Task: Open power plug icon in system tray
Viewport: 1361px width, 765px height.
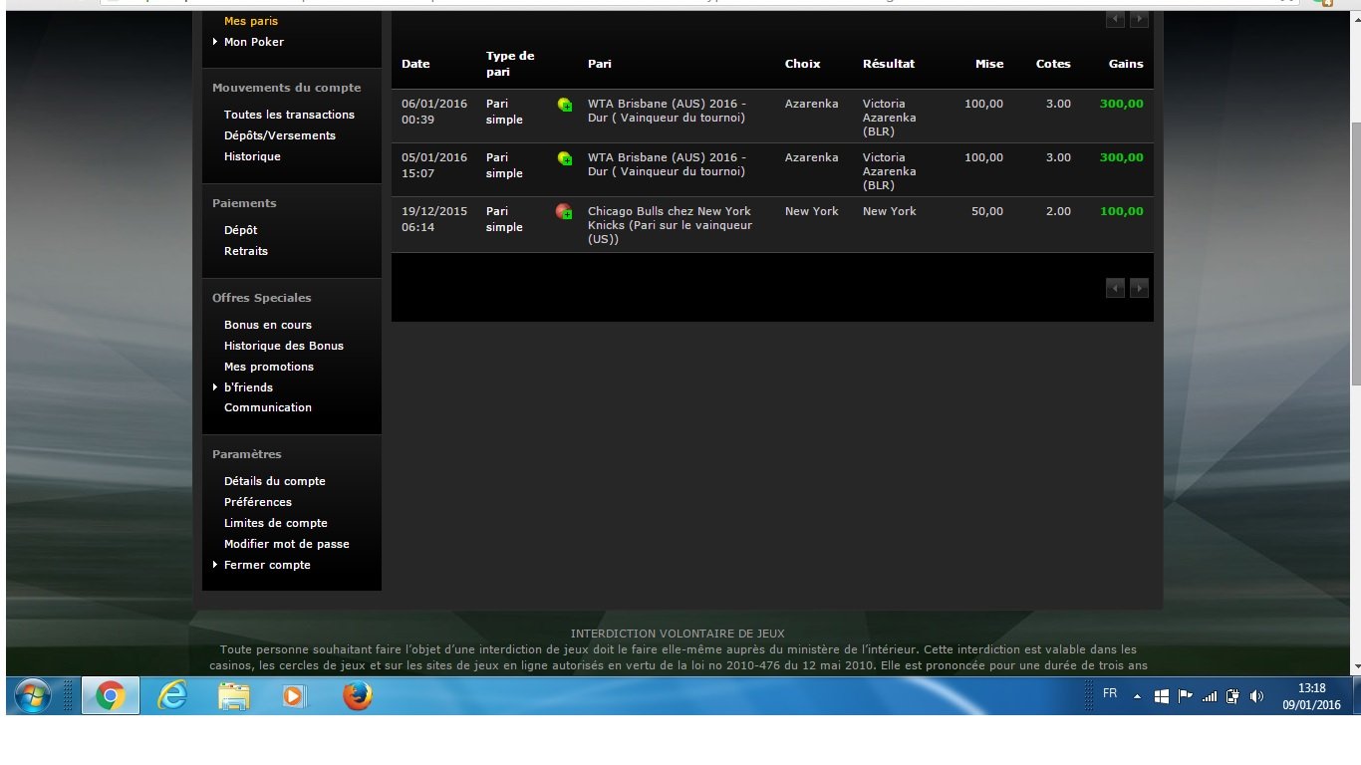Action: [x=1233, y=696]
